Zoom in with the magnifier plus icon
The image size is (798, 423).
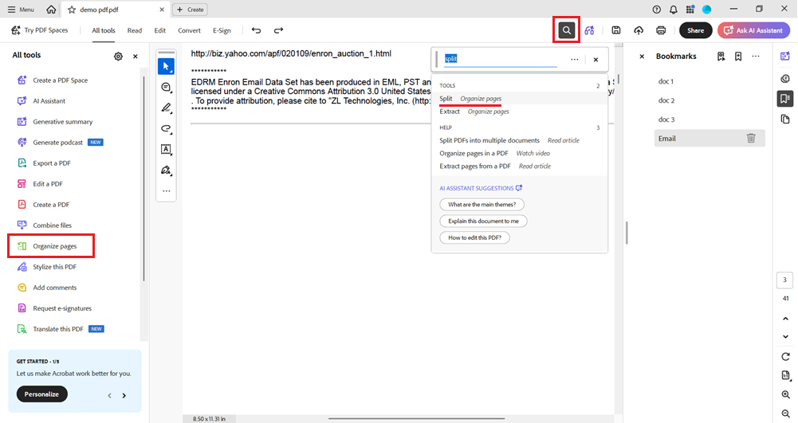785,394
